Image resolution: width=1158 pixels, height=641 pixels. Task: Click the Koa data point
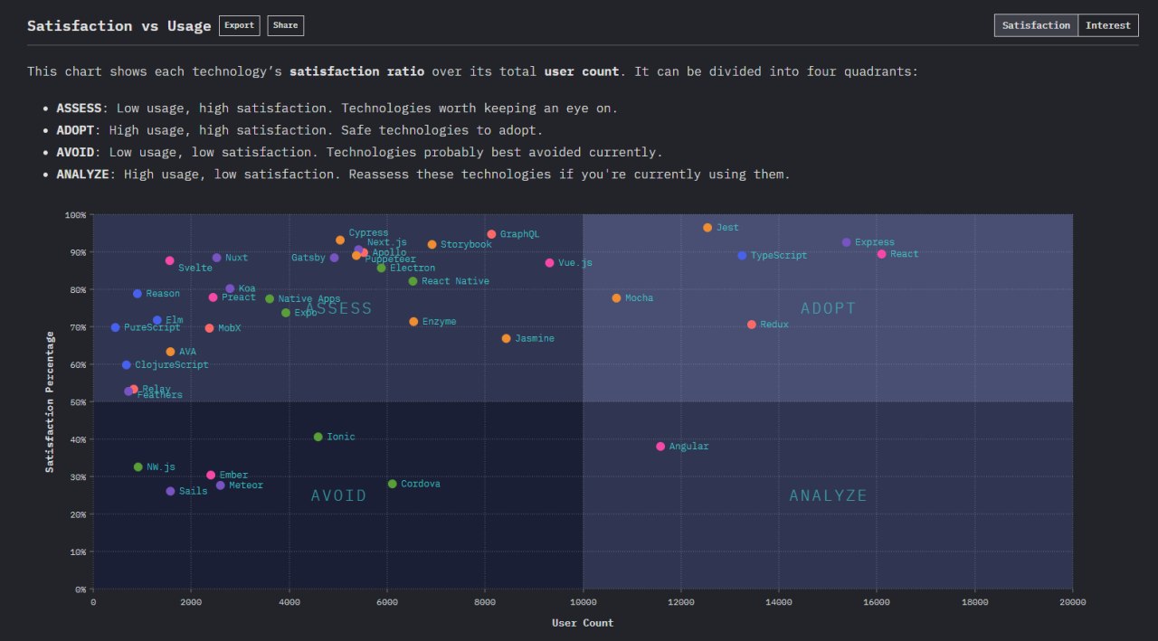(x=230, y=288)
